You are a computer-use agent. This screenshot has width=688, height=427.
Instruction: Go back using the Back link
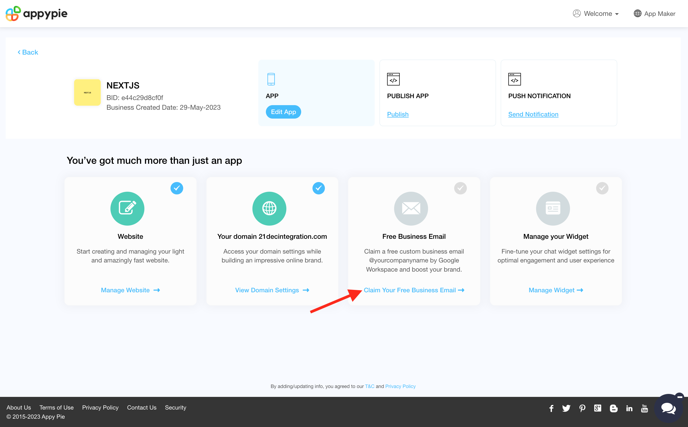pos(28,52)
